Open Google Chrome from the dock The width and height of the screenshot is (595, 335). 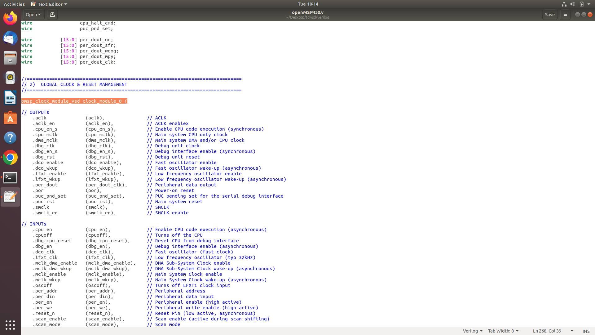(x=10, y=158)
